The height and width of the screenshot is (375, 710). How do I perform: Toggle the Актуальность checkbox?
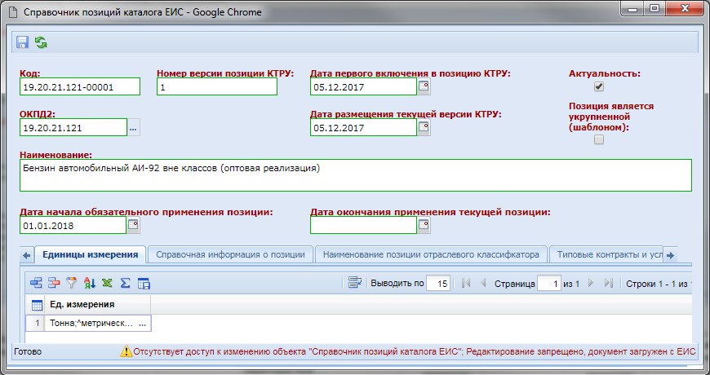pos(599,86)
